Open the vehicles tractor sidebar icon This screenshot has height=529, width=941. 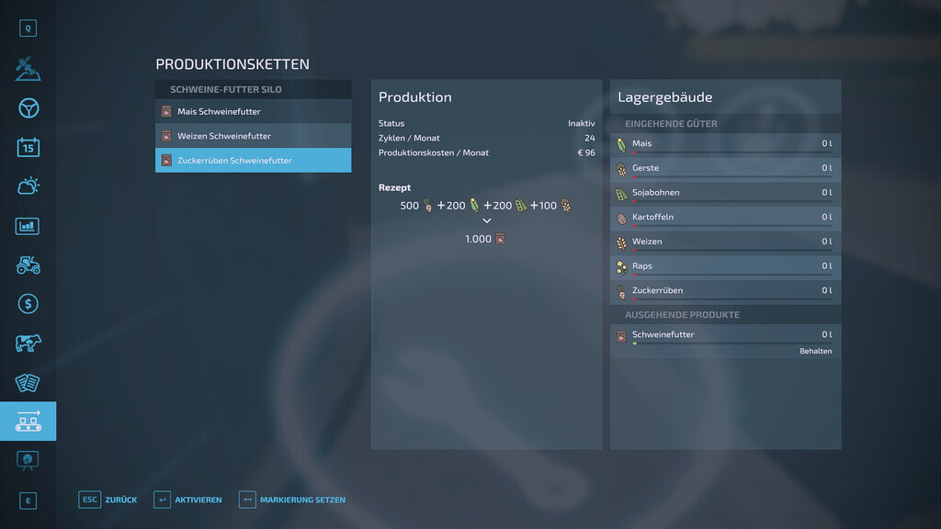pos(28,265)
